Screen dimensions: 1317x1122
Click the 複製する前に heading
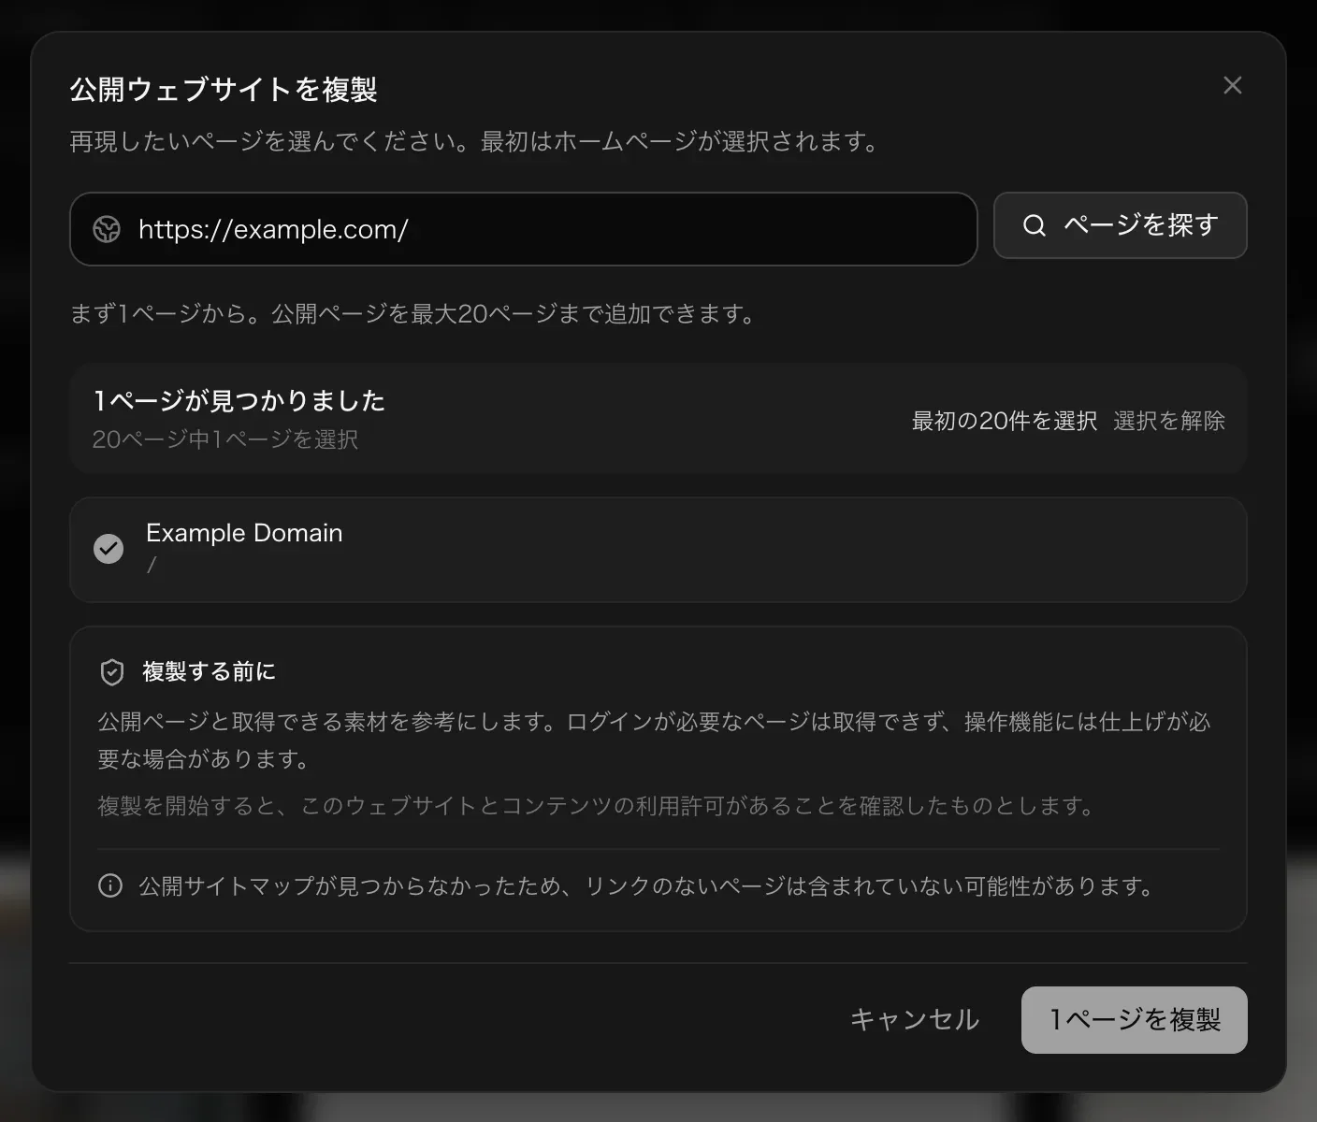click(210, 671)
